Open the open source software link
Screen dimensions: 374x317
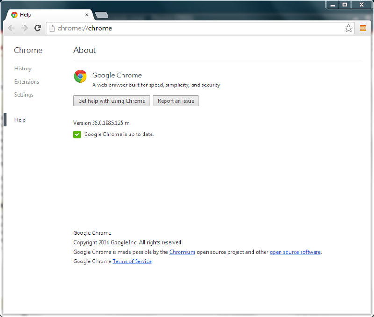[295, 252]
